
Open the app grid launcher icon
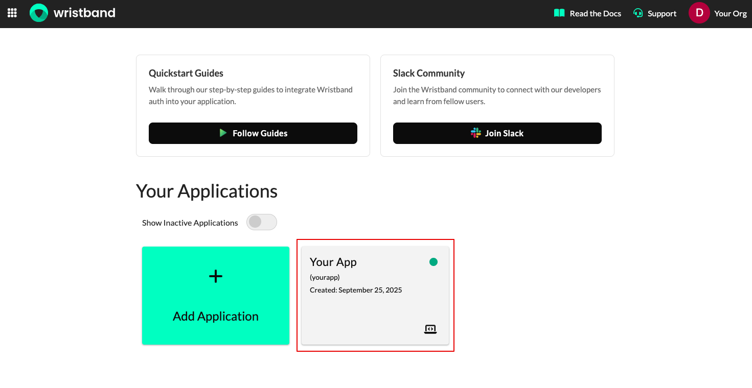tap(12, 13)
